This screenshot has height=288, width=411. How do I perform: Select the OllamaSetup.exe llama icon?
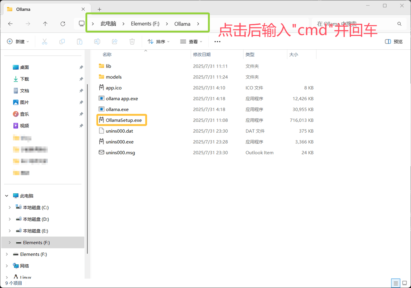click(101, 120)
